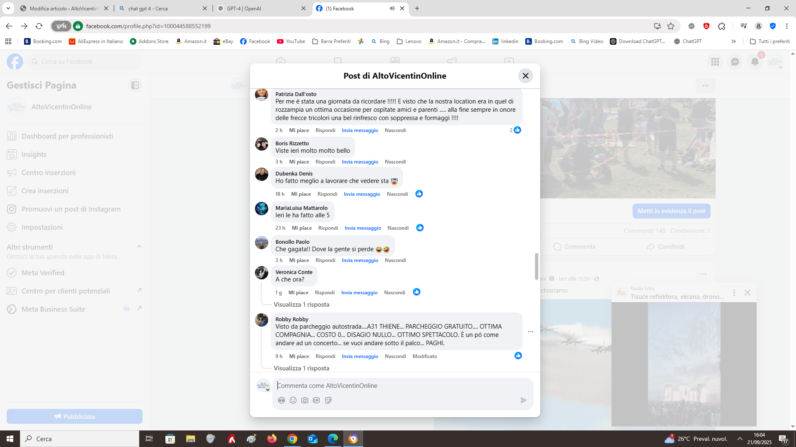Open Insights in the sidebar
Image resolution: width=796 pixels, height=447 pixels.
[x=75, y=154]
